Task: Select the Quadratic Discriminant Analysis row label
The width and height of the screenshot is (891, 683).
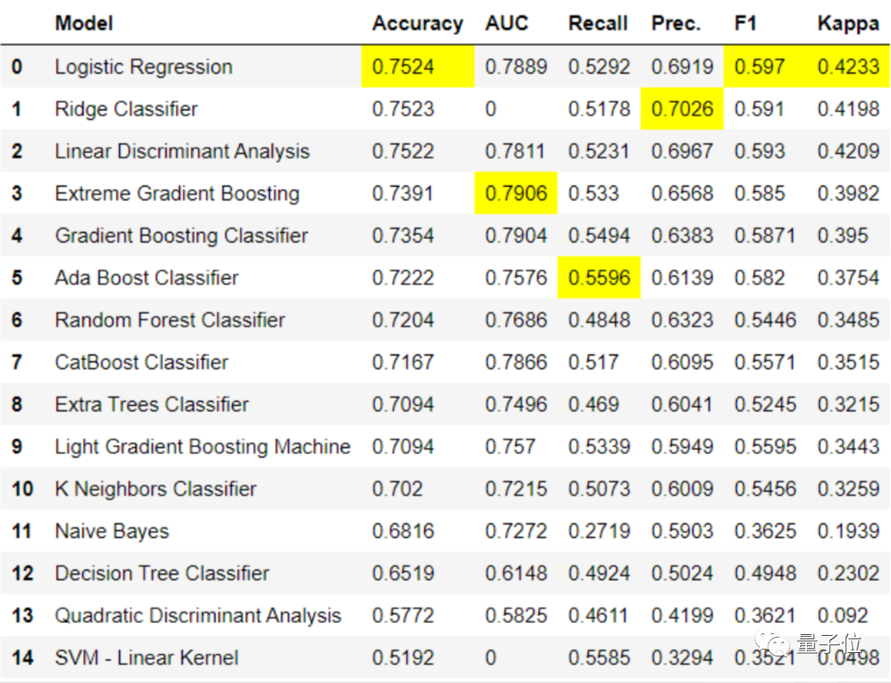Action: 198,615
